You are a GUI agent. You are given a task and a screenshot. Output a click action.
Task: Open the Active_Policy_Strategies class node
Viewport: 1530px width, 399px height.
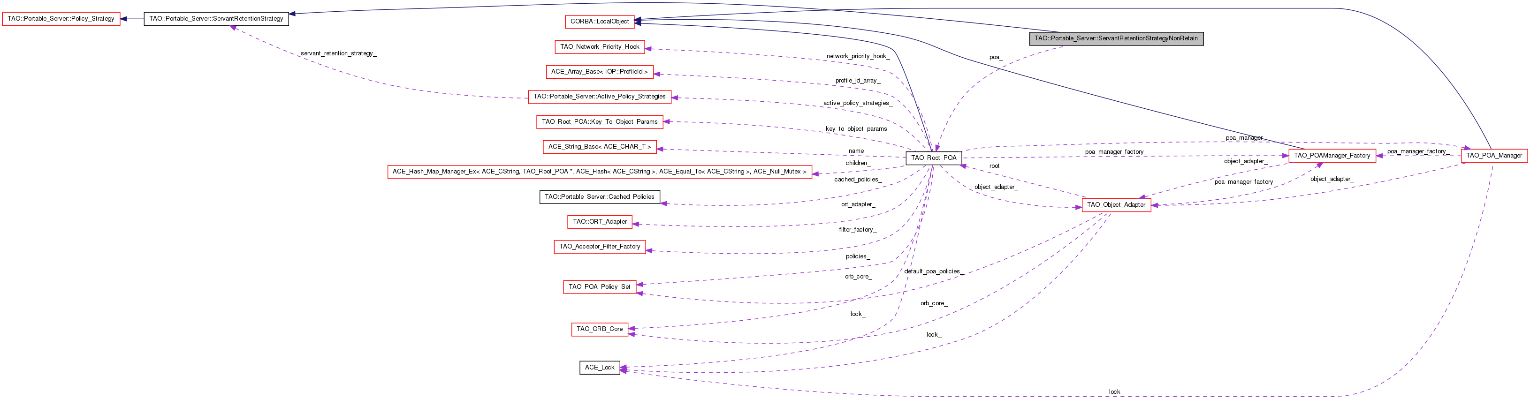pyautogui.click(x=599, y=97)
